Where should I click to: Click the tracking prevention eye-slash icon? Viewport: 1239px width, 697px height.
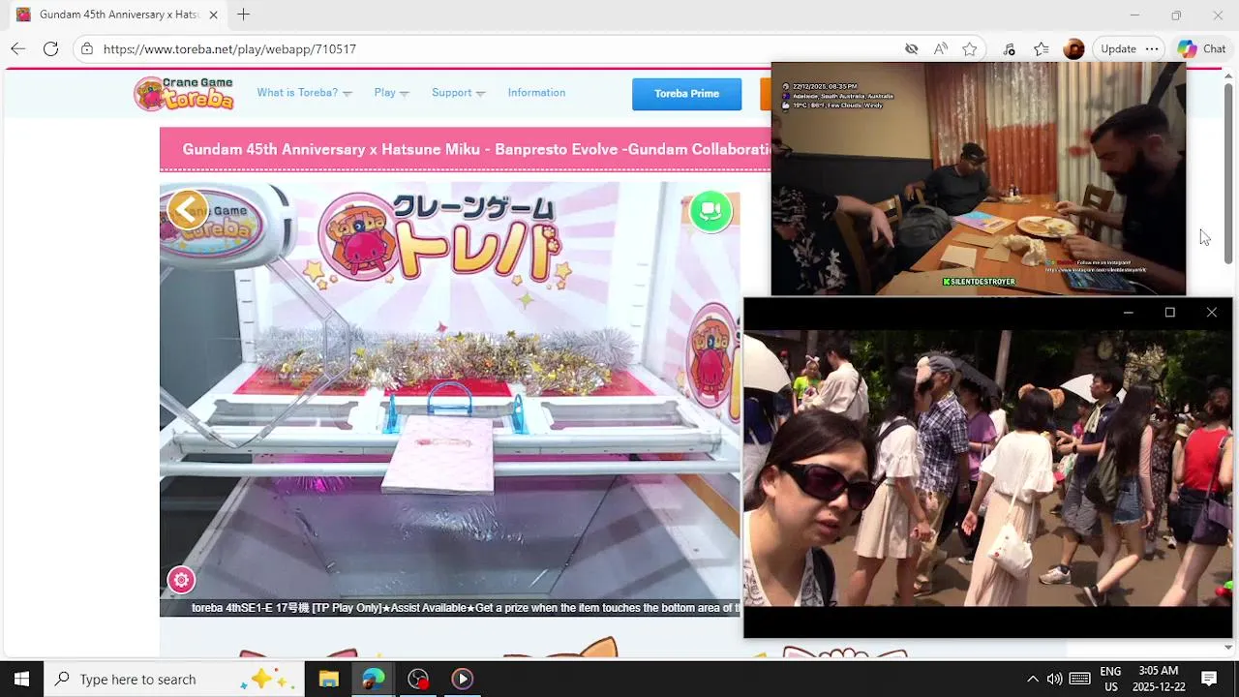[x=911, y=48]
